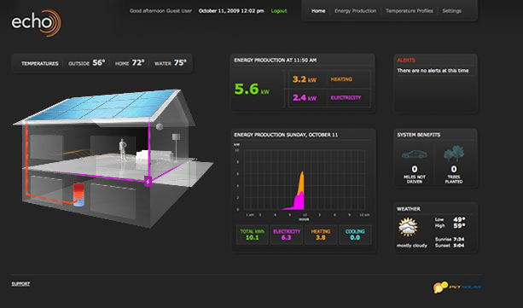Select the Total kWh 10.1 box

[x=253, y=235]
